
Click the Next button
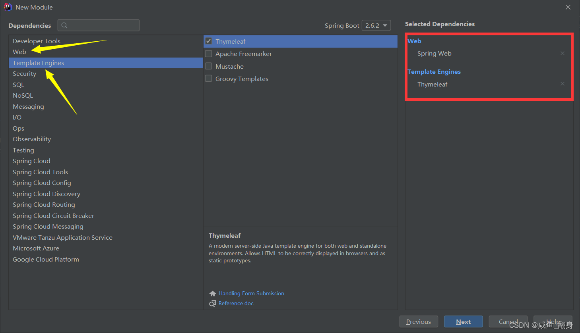(x=464, y=321)
